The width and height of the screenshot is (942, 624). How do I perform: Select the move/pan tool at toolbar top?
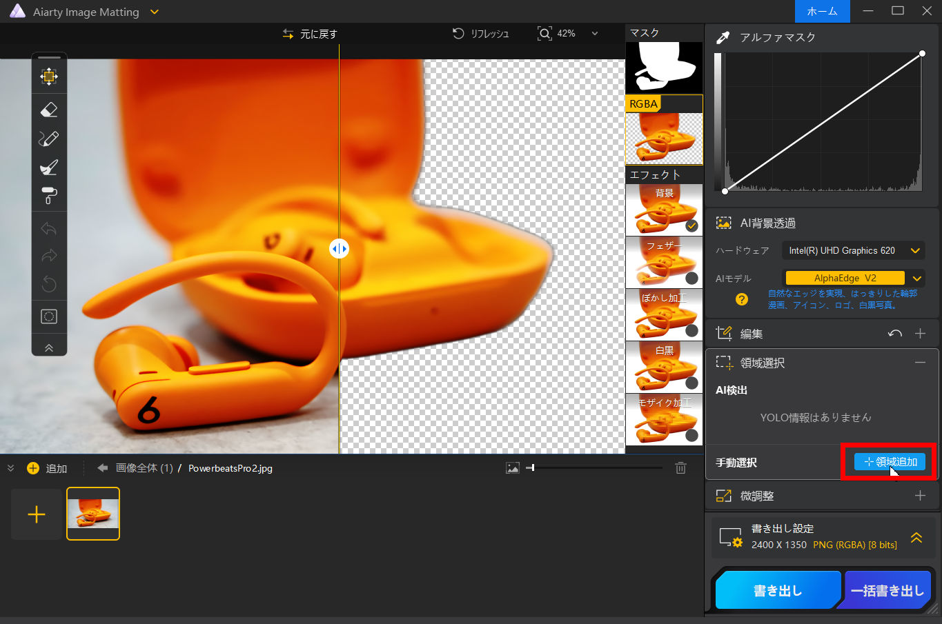49,76
